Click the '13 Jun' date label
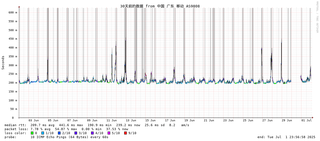This screenshot has height=141, width=320. pos(131,120)
